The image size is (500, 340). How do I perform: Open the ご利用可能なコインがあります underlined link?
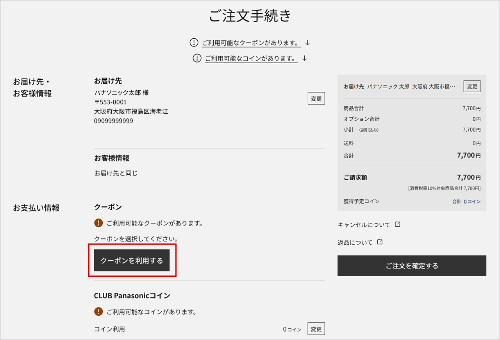(252, 58)
